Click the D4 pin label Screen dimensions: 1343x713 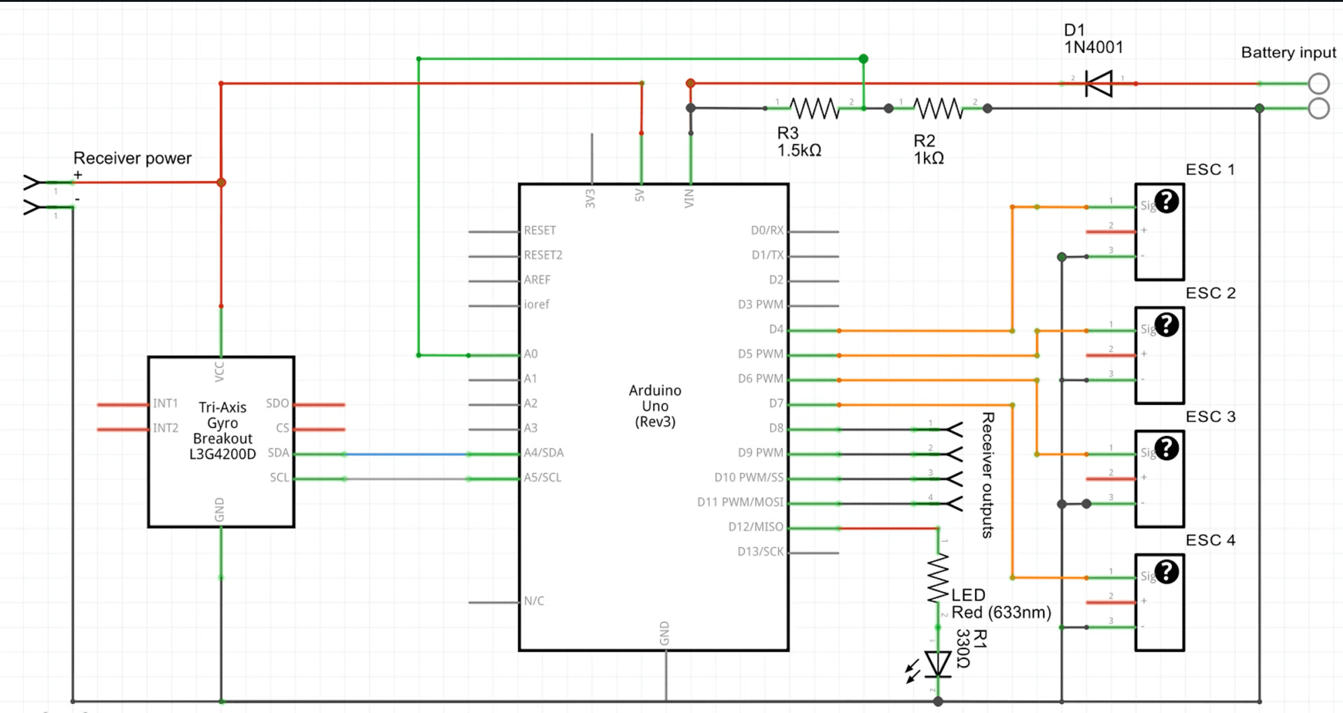(776, 329)
